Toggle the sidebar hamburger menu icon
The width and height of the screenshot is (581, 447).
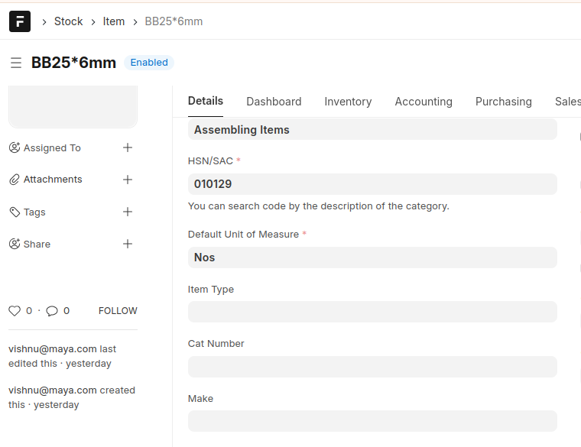(16, 63)
